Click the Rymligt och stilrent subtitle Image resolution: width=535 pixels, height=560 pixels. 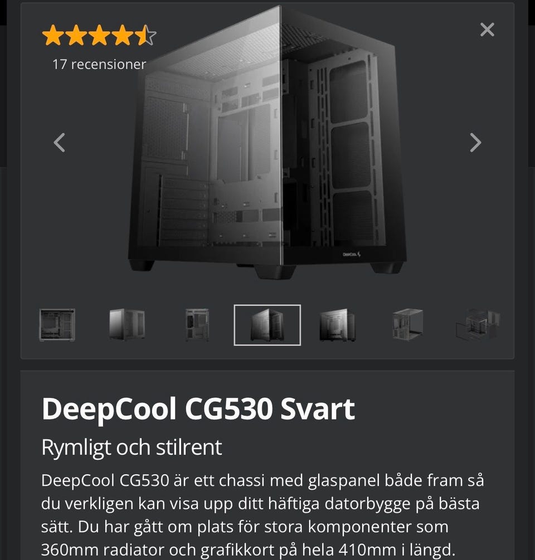[x=132, y=447]
